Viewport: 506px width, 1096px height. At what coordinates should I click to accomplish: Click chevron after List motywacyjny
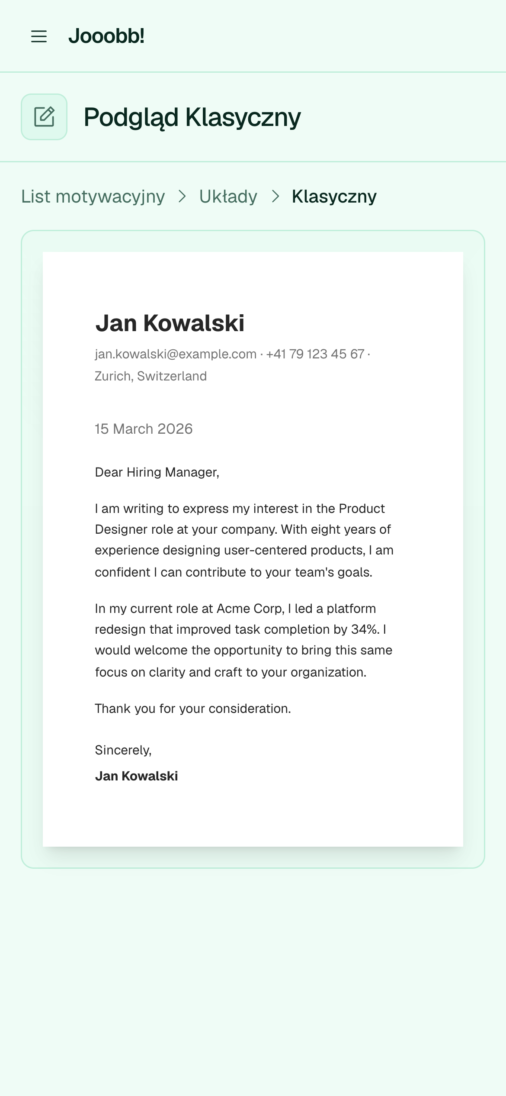point(182,197)
